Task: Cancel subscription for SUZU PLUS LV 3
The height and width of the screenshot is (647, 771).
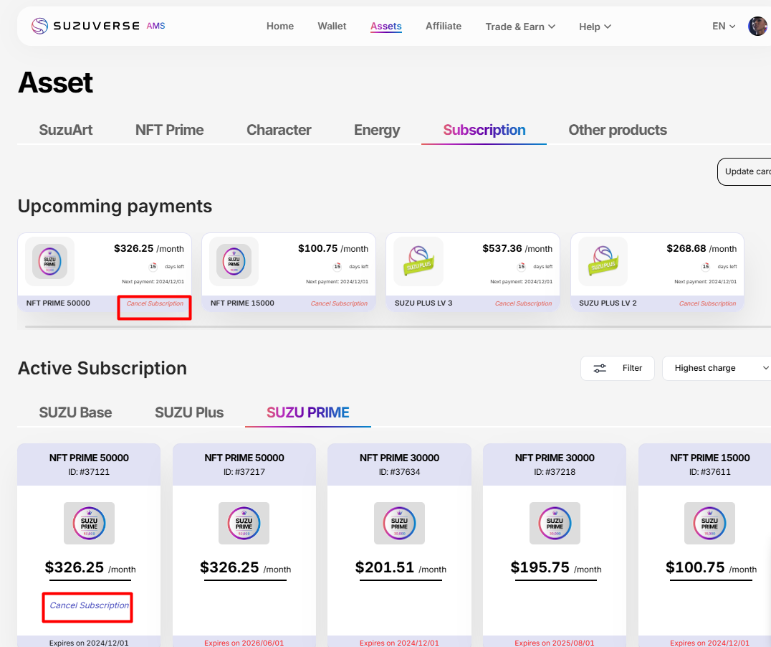Action: tap(523, 303)
